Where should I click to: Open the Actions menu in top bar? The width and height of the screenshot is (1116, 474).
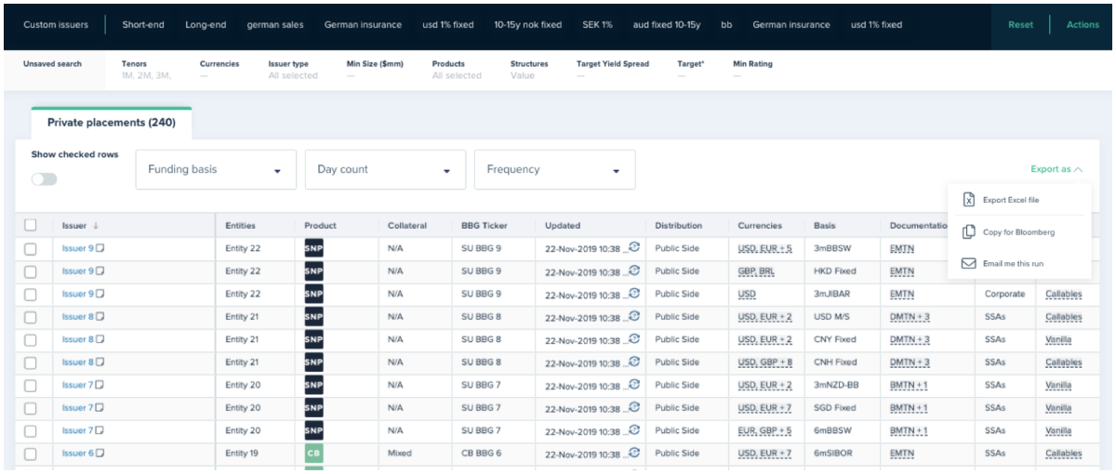(1083, 25)
